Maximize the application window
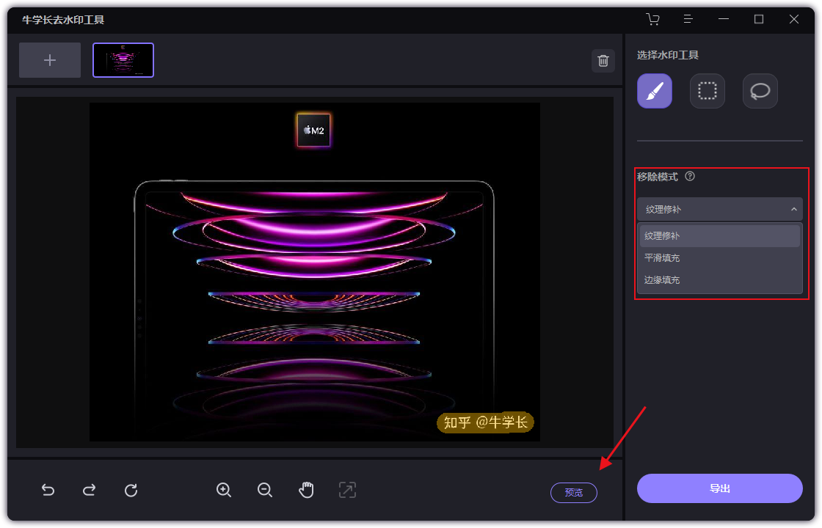Image resolution: width=822 pixels, height=528 pixels. point(759,19)
